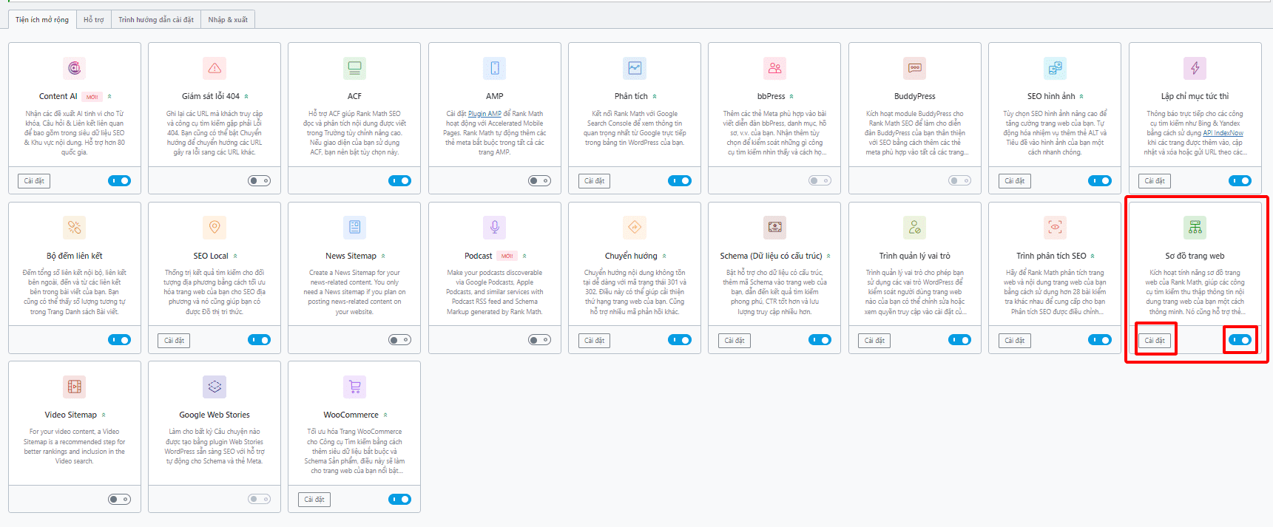
Task: Open Cài đặt for Trình phân tích SEO
Action: (x=1015, y=340)
